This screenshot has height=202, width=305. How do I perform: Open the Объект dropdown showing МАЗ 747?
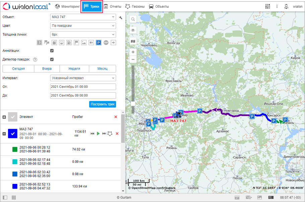[x=83, y=17]
